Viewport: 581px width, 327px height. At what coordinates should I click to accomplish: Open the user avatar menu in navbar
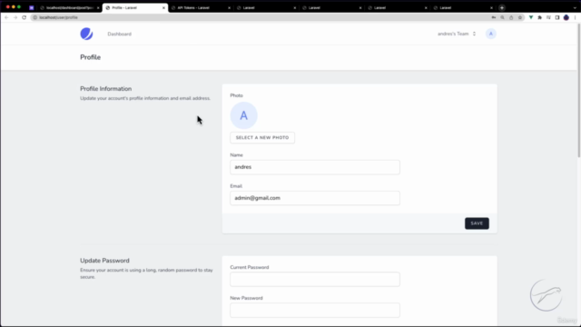[x=490, y=34]
